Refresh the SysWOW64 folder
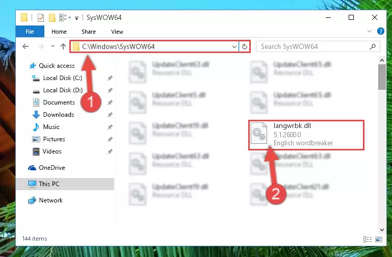392x257 pixels. (x=245, y=46)
